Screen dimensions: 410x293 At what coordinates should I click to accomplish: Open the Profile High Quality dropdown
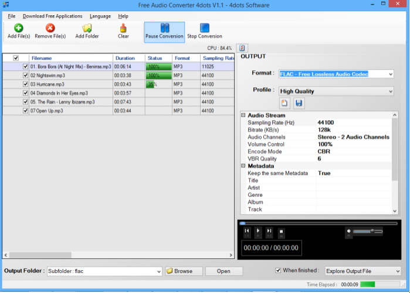pyautogui.click(x=391, y=91)
